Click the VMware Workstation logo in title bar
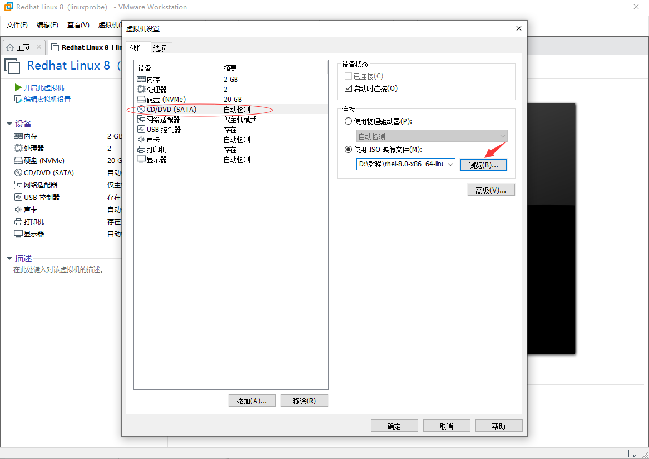Screen dimensions: 649x459 pos(9,7)
